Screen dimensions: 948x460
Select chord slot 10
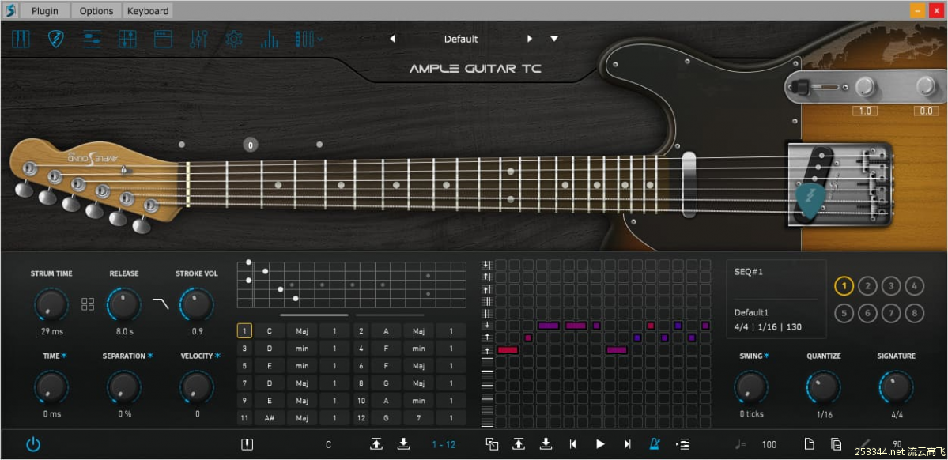pyautogui.click(x=361, y=400)
